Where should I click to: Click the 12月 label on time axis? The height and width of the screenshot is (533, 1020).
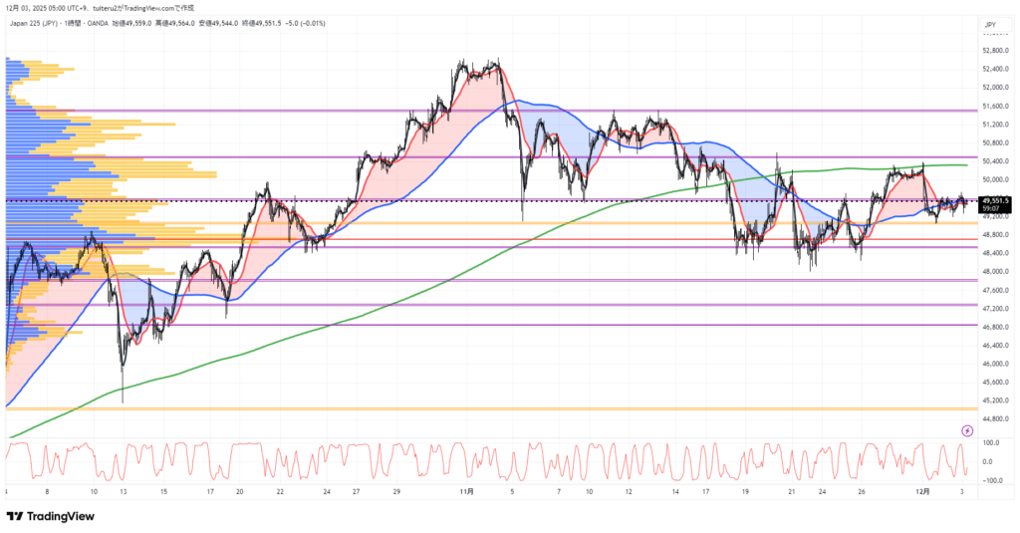[923, 491]
